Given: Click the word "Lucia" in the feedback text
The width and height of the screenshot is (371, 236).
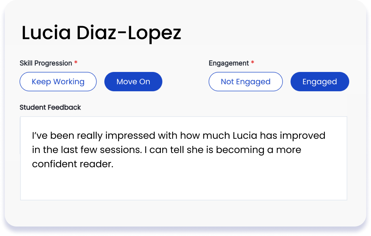Looking at the screenshot, I should tap(245, 136).
